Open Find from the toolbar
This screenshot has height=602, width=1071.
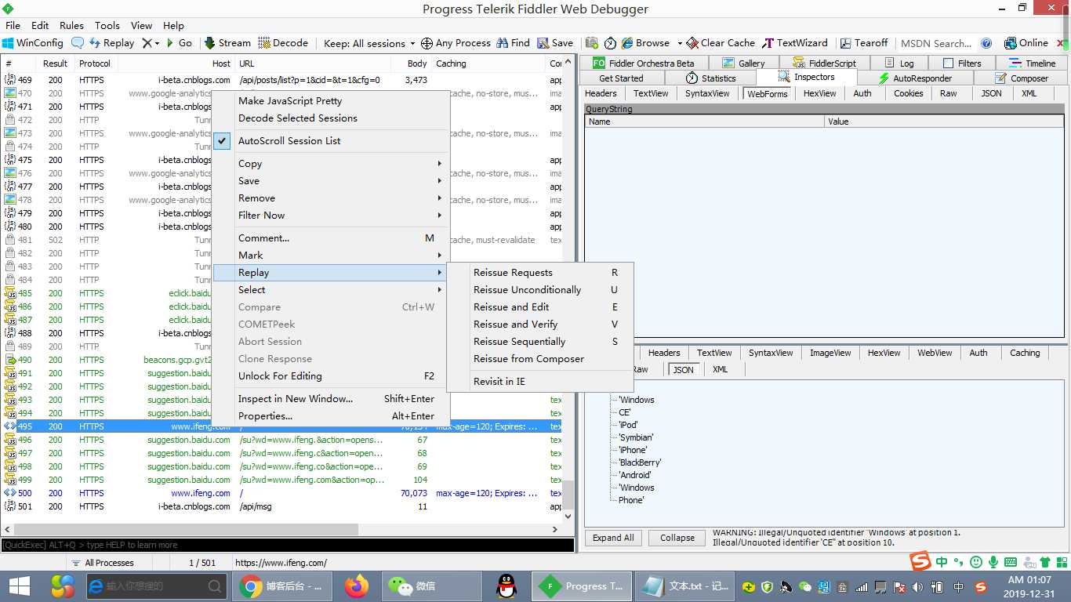pos(513,43)
